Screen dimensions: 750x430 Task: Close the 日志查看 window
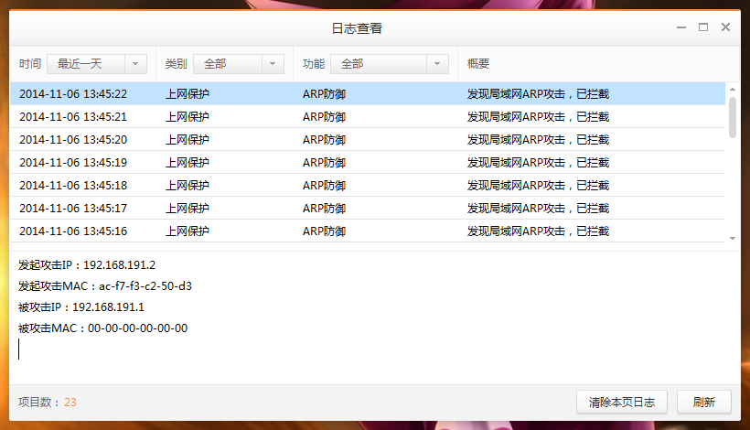[x=725, y=27]
